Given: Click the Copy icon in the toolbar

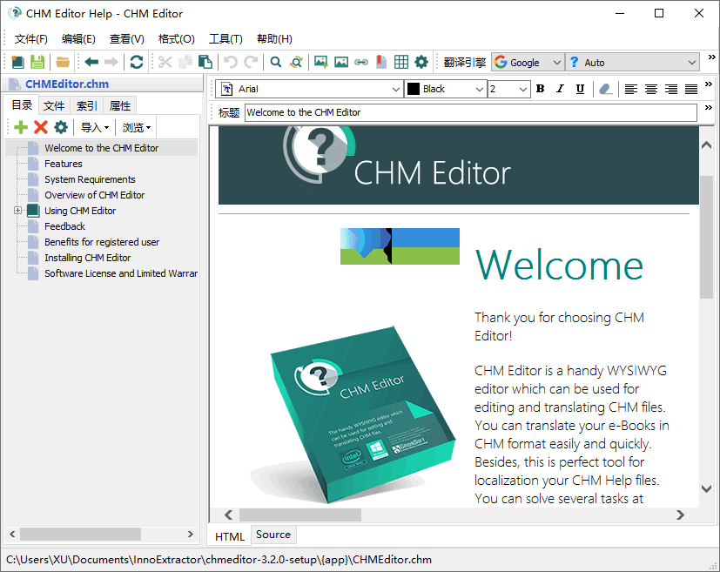Looking at the screenshot, I should (x=185, y=62).
